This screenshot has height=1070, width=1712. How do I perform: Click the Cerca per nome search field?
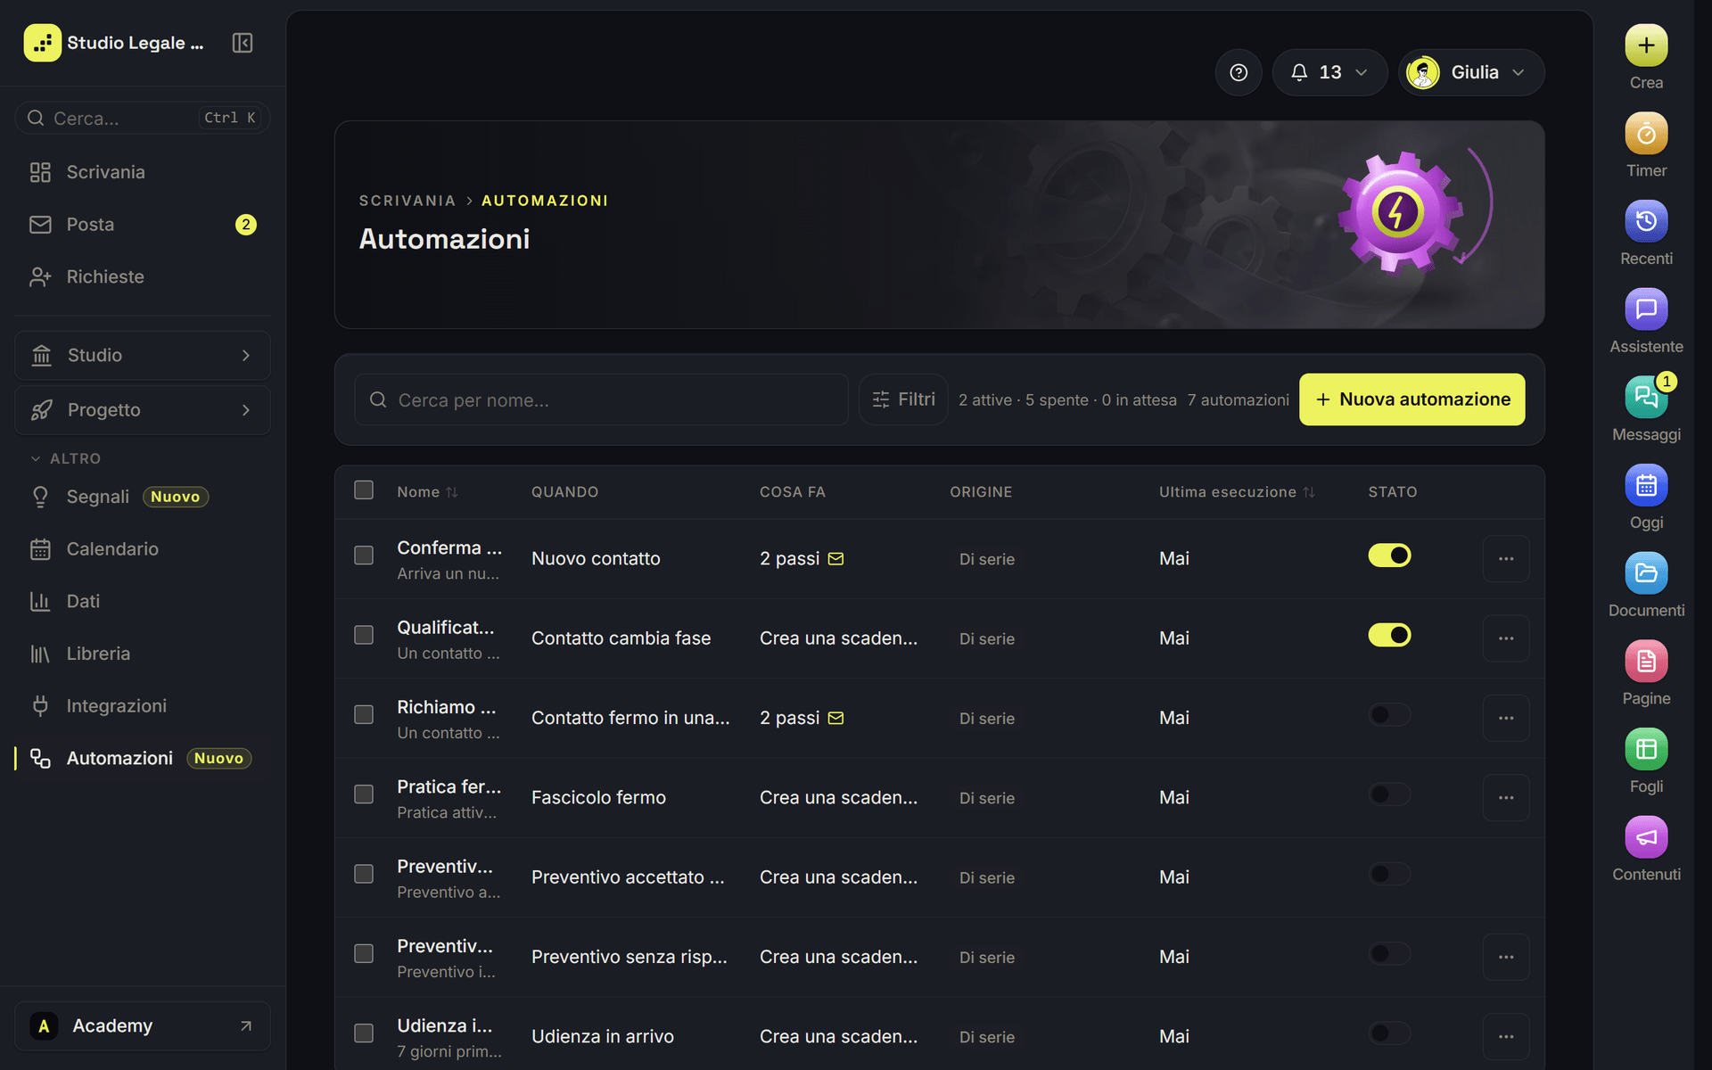(x=601, y=399)
